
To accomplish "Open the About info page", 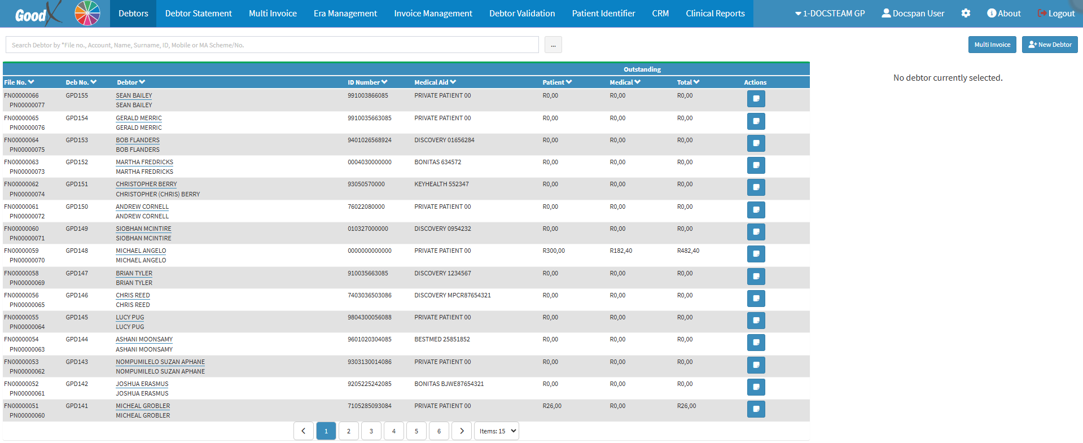I will 1003,14.
